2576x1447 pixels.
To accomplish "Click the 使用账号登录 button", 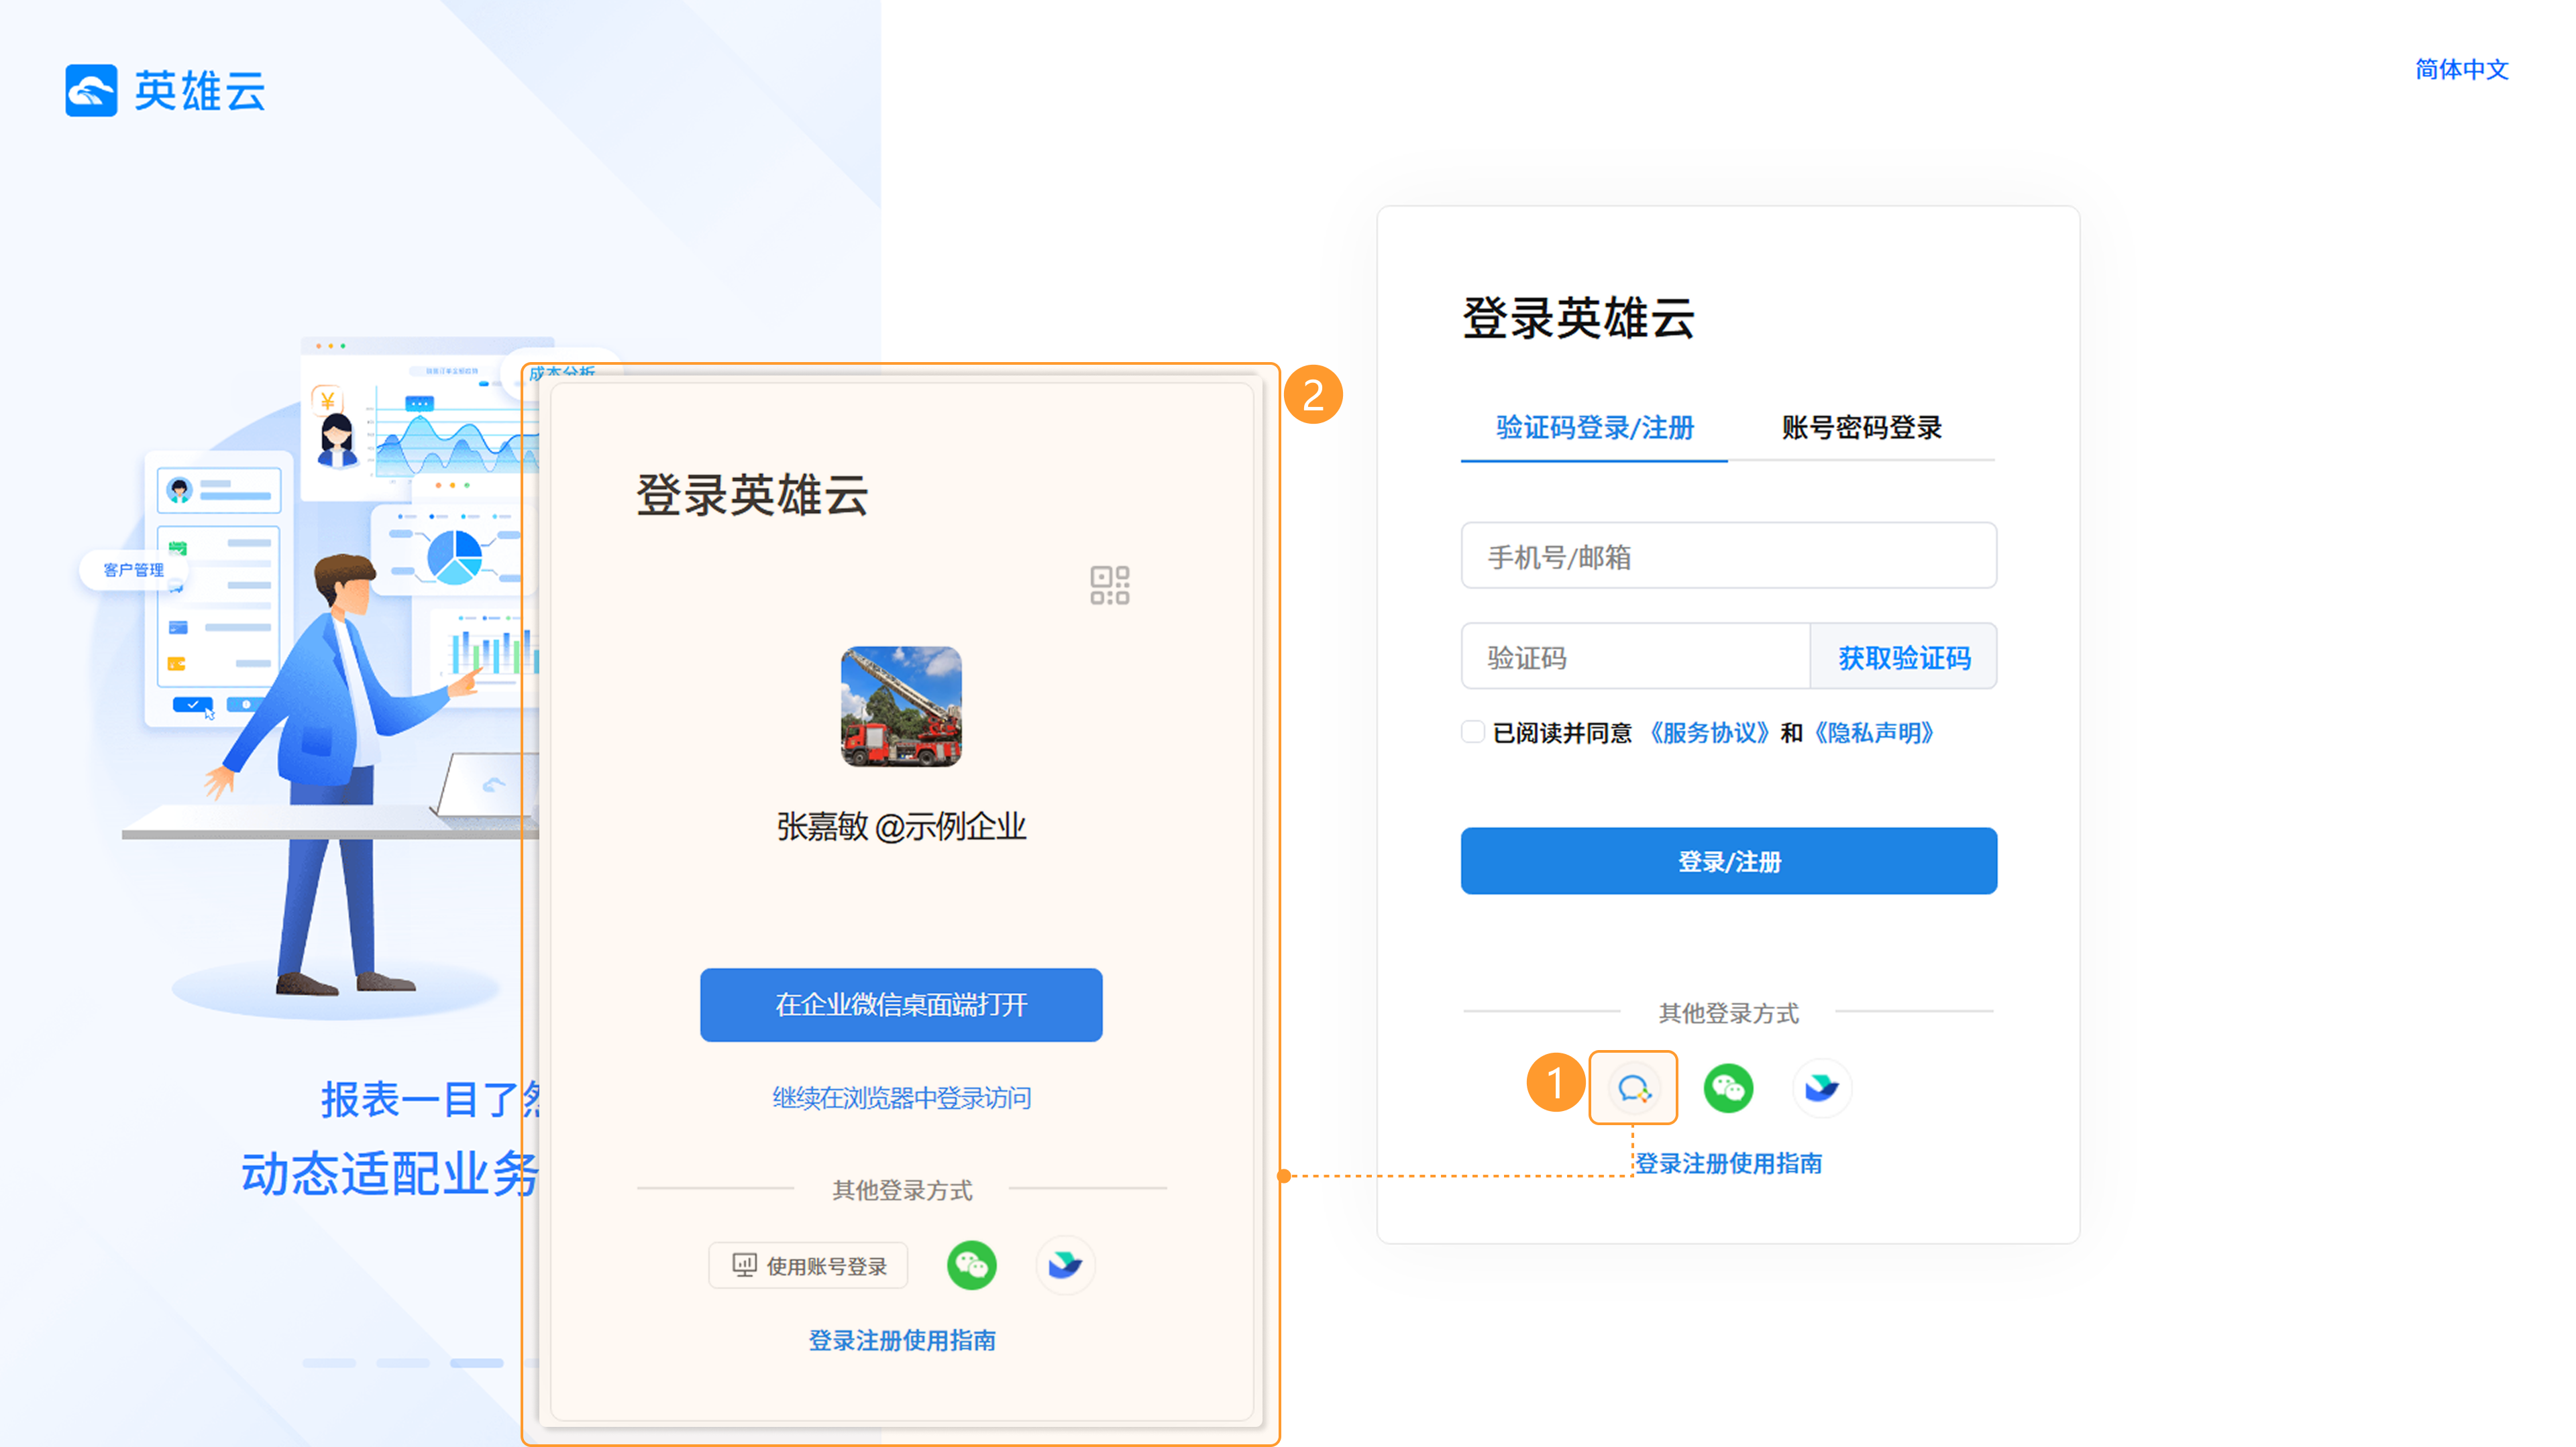I will click(x=808, y=1265).
